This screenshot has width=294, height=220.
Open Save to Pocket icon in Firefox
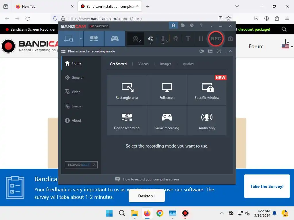[256, 18]
